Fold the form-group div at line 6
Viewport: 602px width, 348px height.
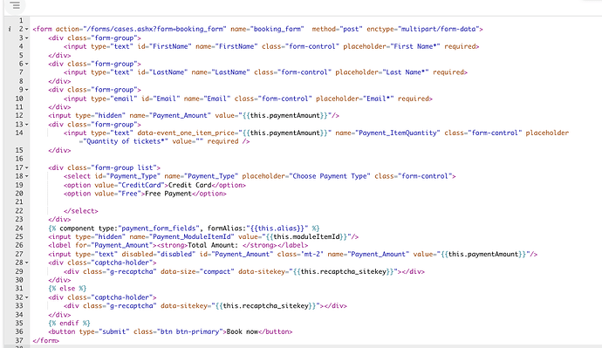point(27,64)
